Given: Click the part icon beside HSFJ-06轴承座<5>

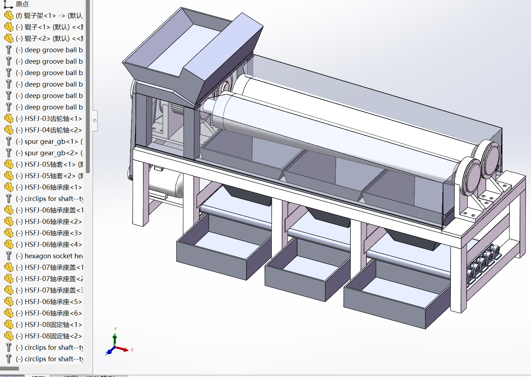Looking at the screenshot, I should tap(9, 302).
